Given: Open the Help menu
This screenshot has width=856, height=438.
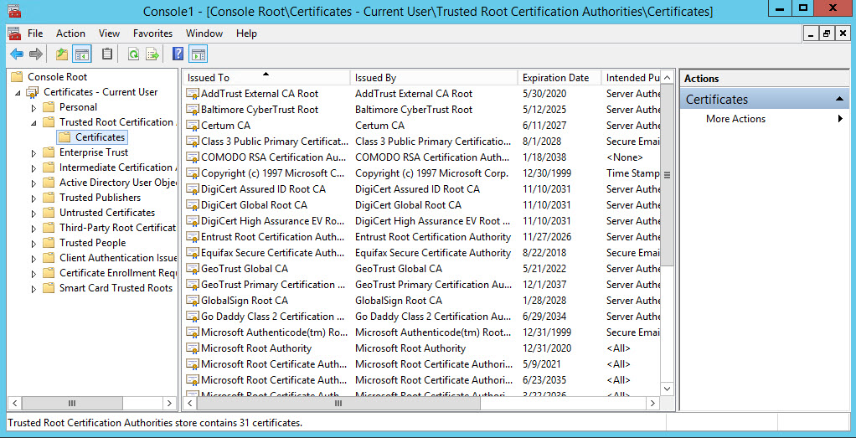Looking at the screenshot, I should click(246, 33).
